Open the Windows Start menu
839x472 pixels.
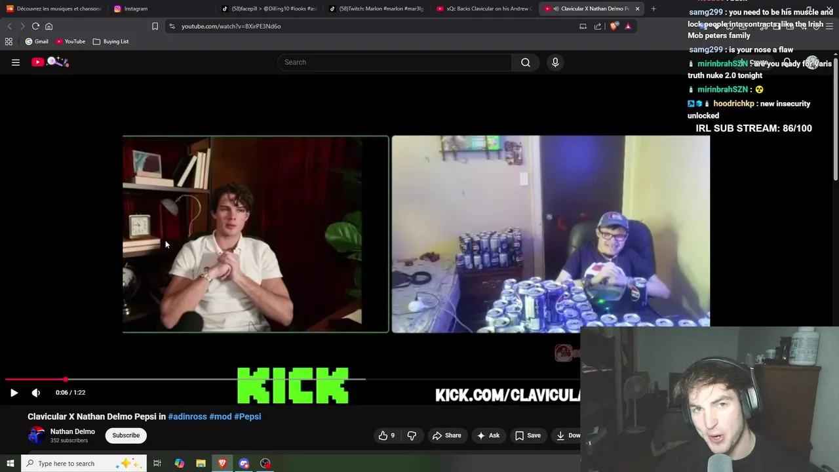[10, 463]
